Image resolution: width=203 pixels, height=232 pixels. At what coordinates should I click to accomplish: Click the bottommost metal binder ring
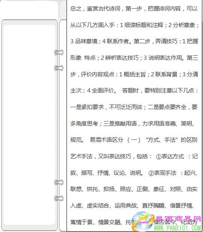(x=59, y=199)
